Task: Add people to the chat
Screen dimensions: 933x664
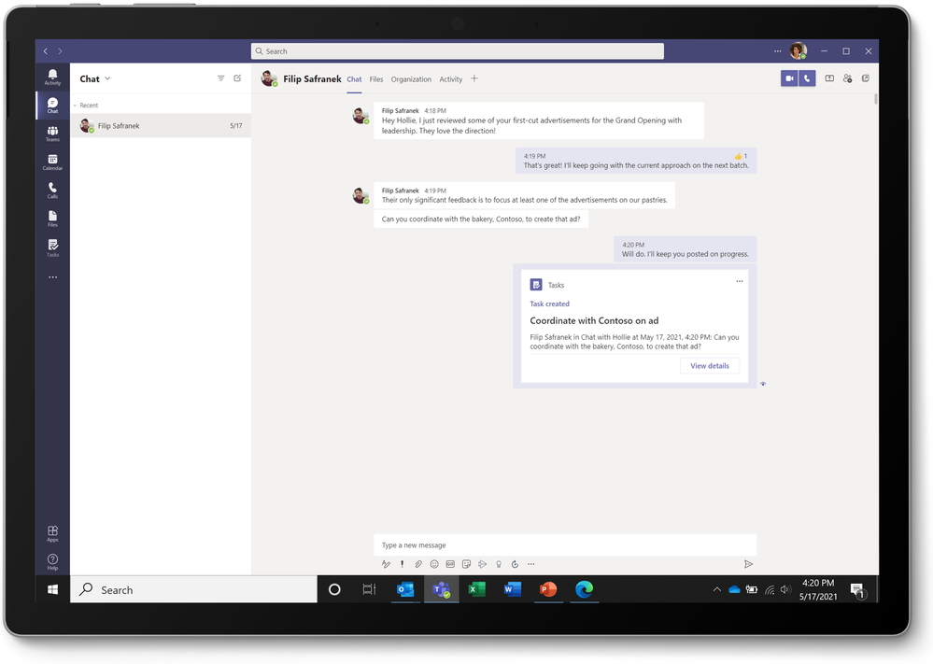Action: click(847, 78)
